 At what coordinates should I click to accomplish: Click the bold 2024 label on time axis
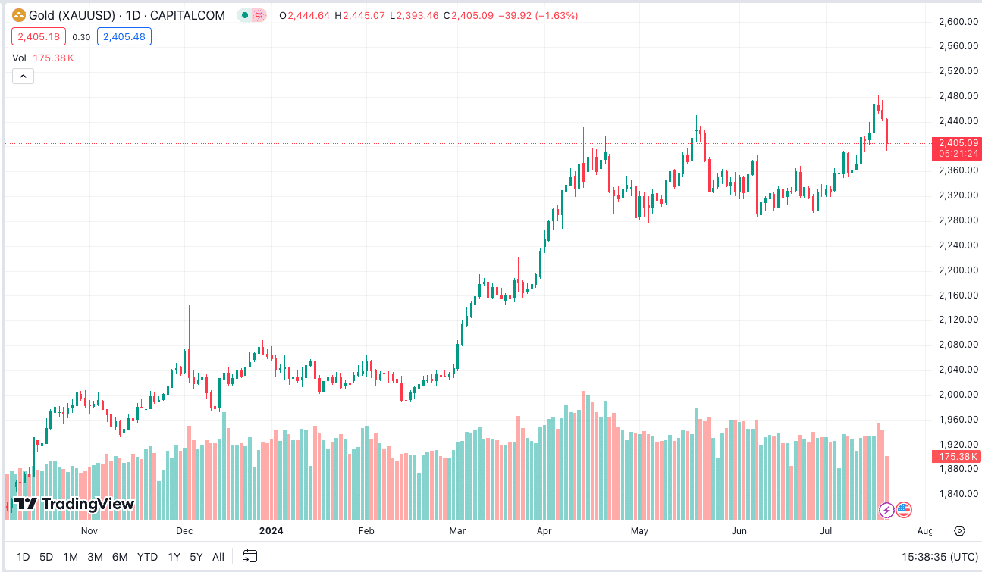pyautogui.click(x=271, y=531)
